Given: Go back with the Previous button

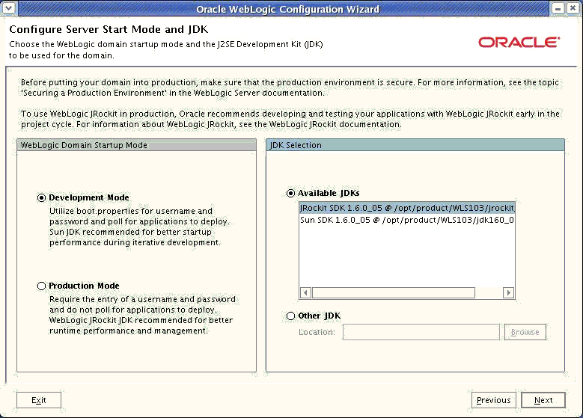Looking at the screenshot, I should (x=493, y=400).
